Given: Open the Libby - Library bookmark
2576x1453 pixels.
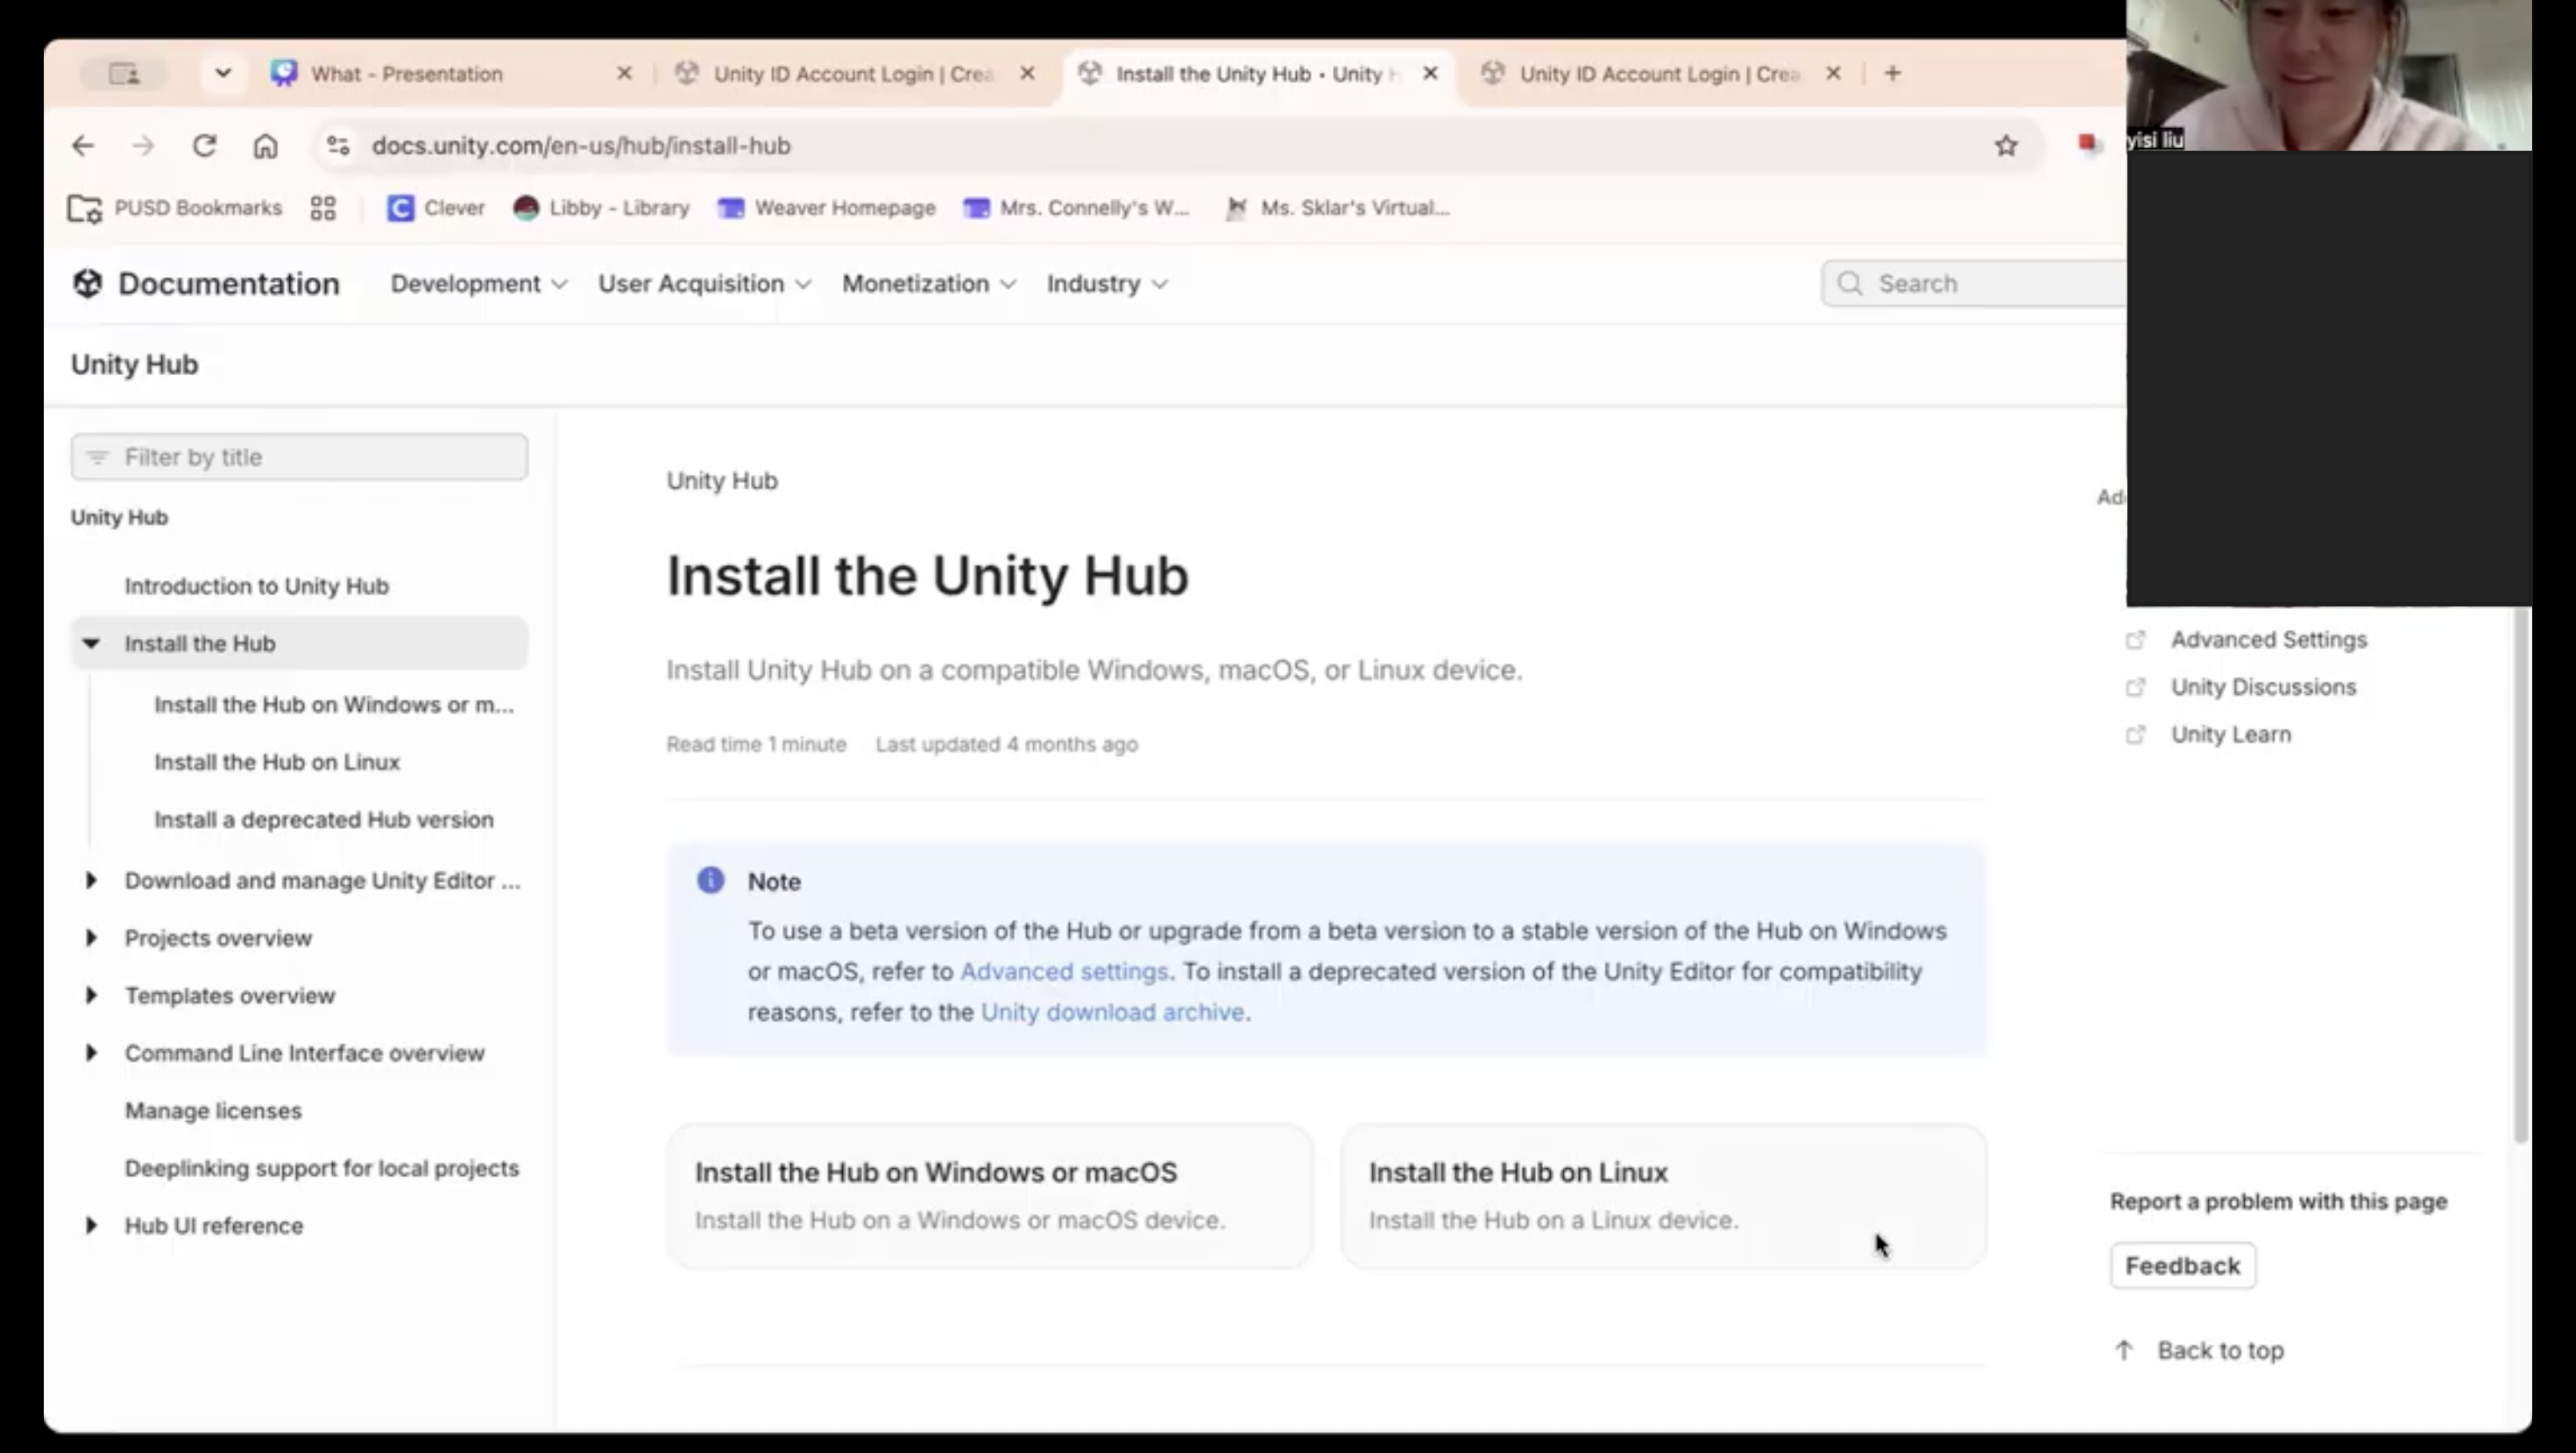Looking at the screenshot, I should tap(602, 208).
